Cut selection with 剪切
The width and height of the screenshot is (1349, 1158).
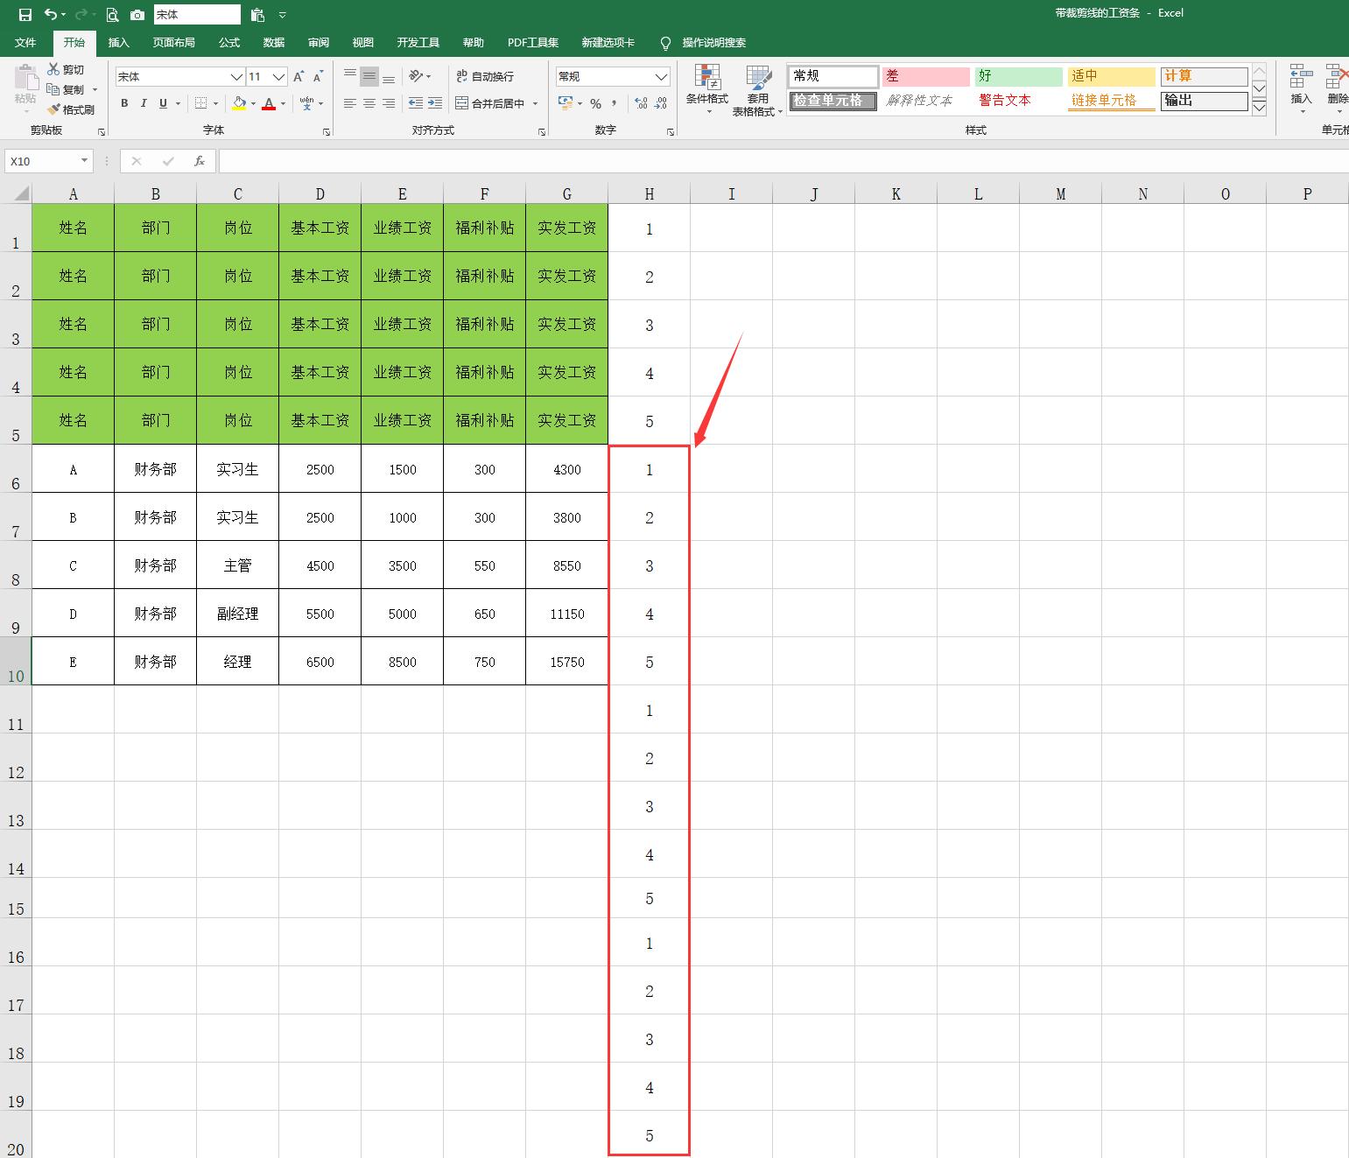67,69
